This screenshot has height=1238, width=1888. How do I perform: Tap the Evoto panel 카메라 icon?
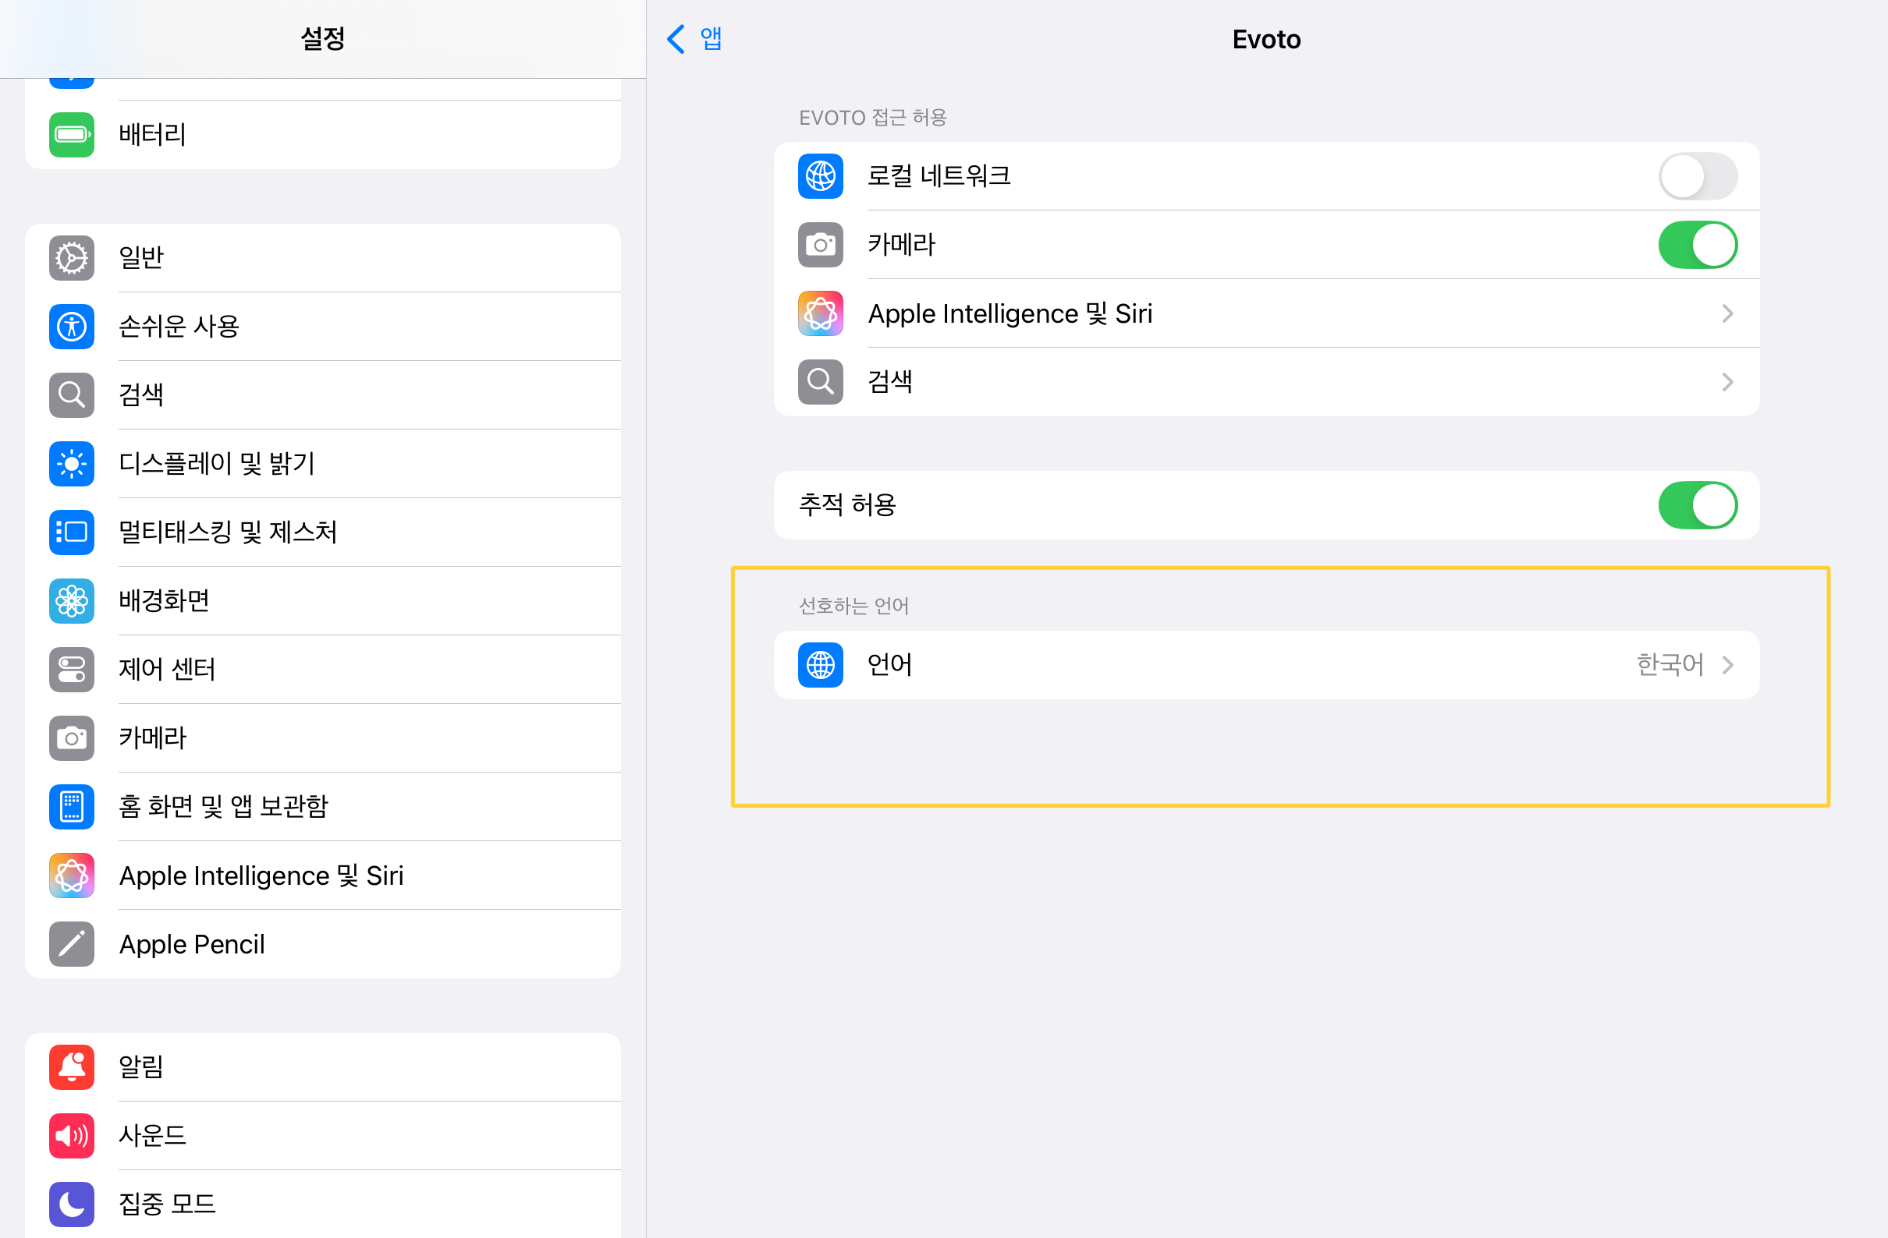pos(820,245)
